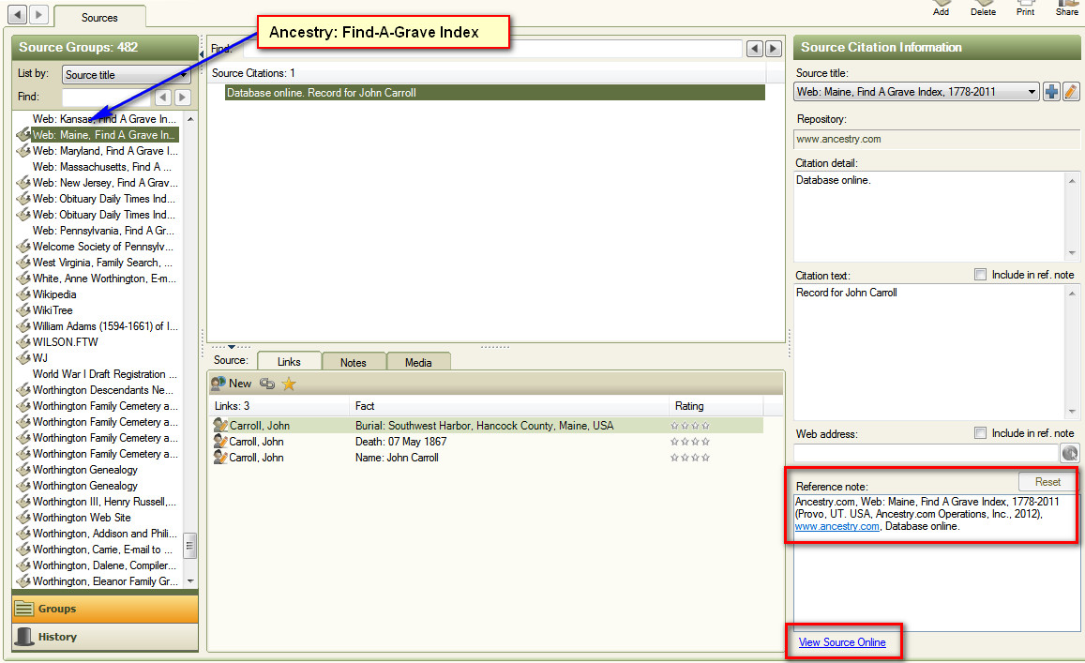
Task: Select Web: Pennsylvania, Find A Gr source
Action: point(103,231)
